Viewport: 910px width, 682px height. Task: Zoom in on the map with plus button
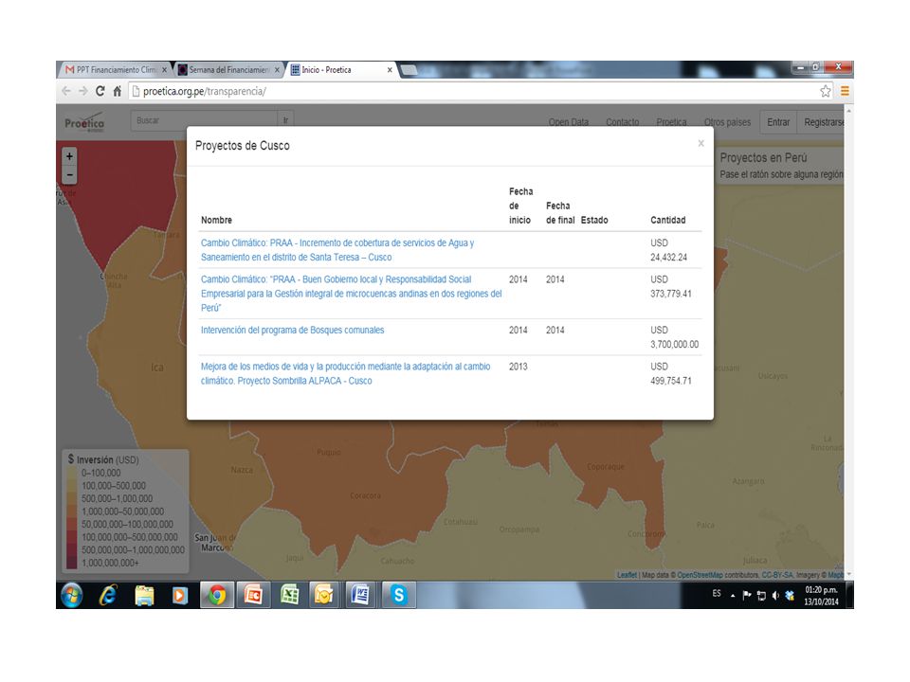[x=69, y=156]
